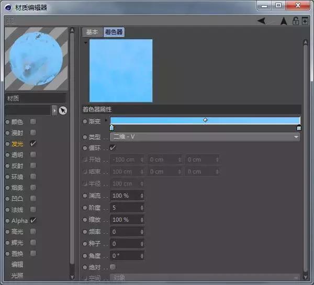Click the 角度 stepper arrows
The height and width of the screenshot is (285, 314).
click(x=142, y=256)
